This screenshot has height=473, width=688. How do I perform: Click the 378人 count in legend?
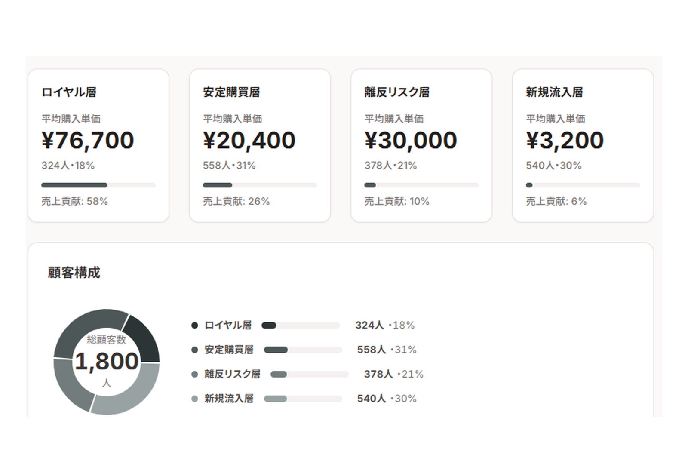click(x=378, y=375)
